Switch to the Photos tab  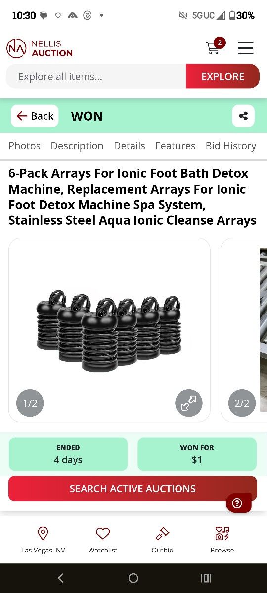[24, 146]
